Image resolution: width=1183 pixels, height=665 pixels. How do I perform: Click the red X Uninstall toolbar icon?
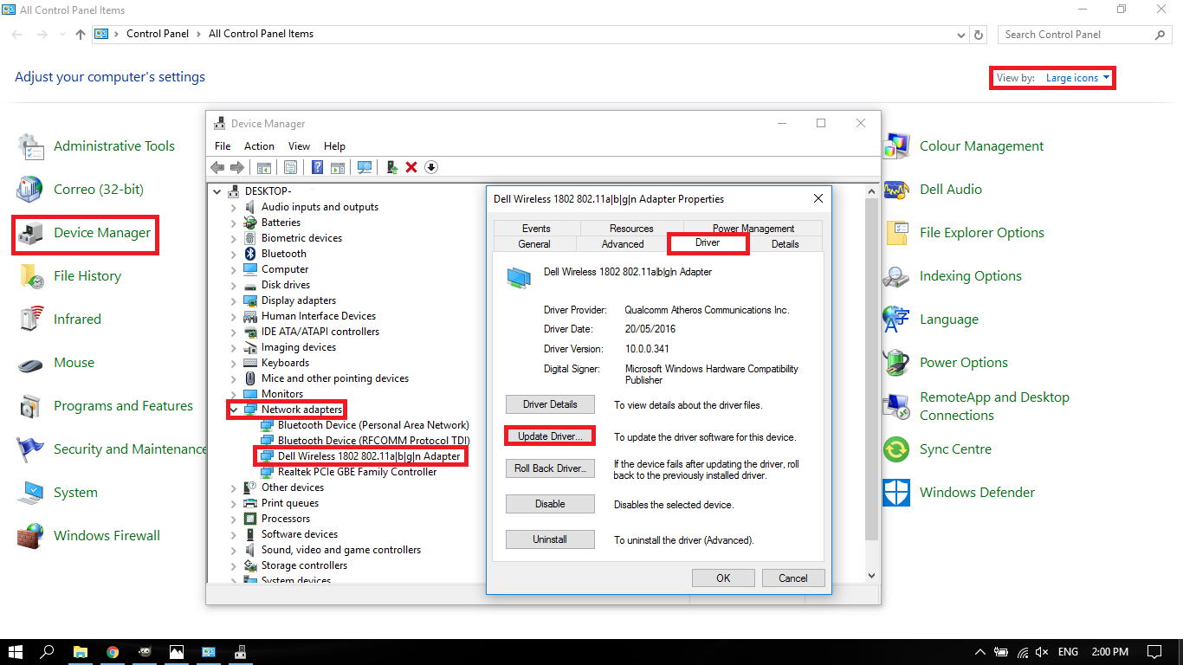point(411,167)
